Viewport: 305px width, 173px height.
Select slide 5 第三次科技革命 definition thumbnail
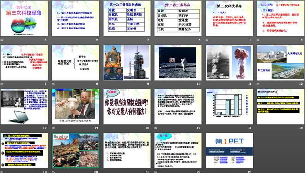229,18
